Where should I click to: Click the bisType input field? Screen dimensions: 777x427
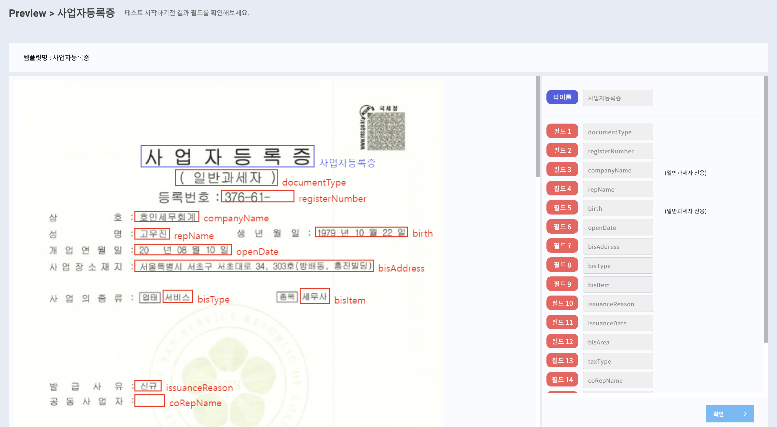(x=618, y=266)
